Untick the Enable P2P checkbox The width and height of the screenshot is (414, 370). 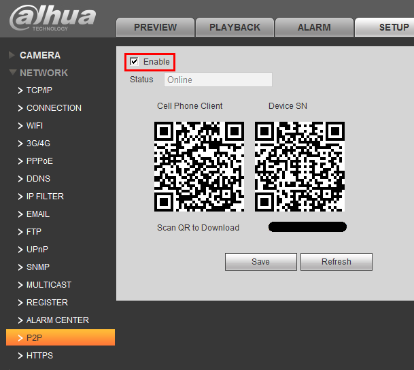pyautogui.click(x=134, y=61)
